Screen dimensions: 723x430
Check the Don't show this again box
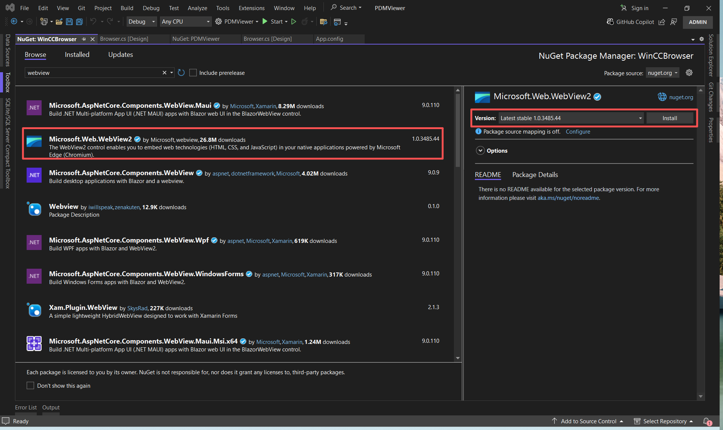pyautogui.click(x=30, y=385)
